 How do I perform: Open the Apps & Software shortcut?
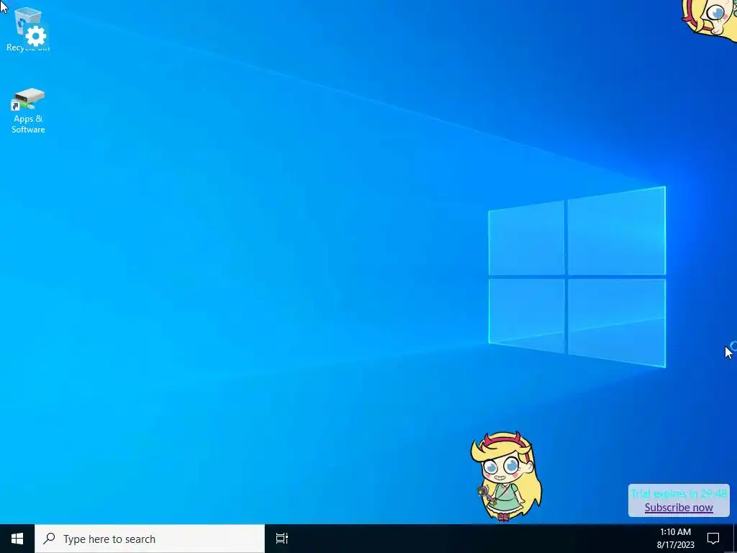pyautogui.click(x=28, y=111)
